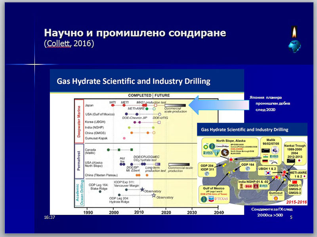The height and width of the screenshot is (237, 317).
Task: Click the TEXAS university logo
Action: click(x=222, y=199)
